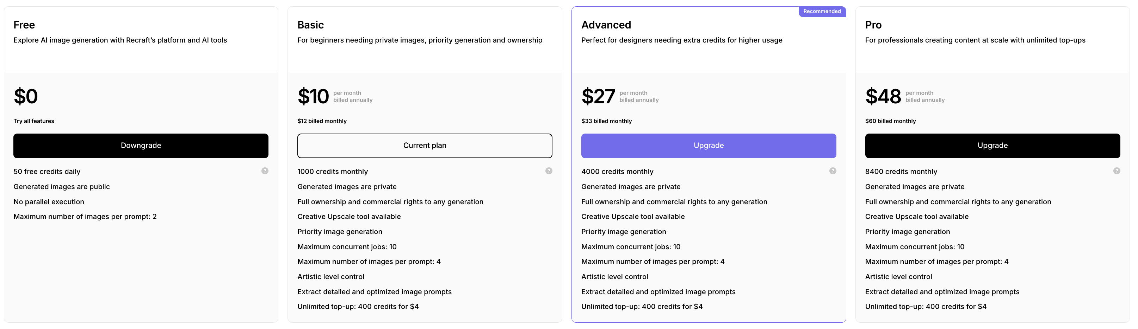Upgrade to the Pro plan

992,146
